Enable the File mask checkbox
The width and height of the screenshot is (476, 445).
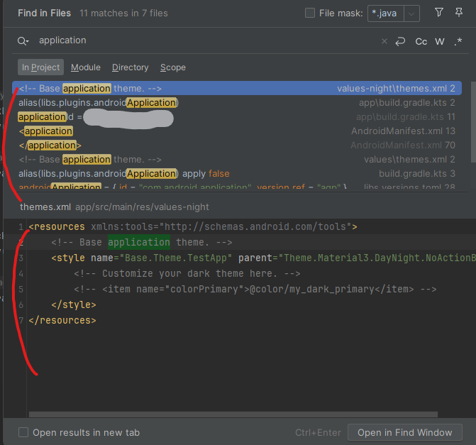(309, 13)
